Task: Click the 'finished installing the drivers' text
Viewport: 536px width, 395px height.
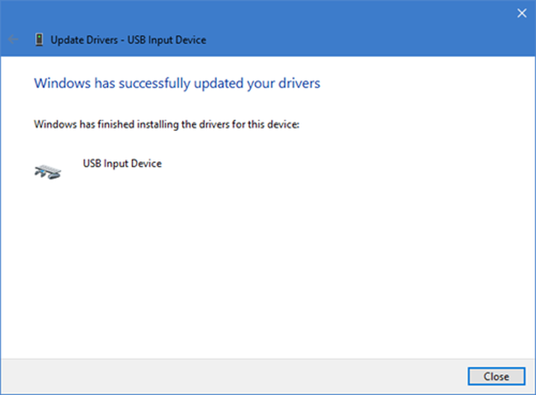Action: tap(166, 125)
